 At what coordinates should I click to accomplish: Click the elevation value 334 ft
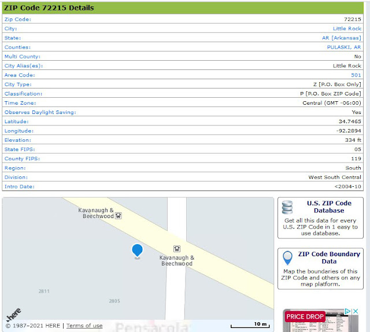tap(353, 140)
